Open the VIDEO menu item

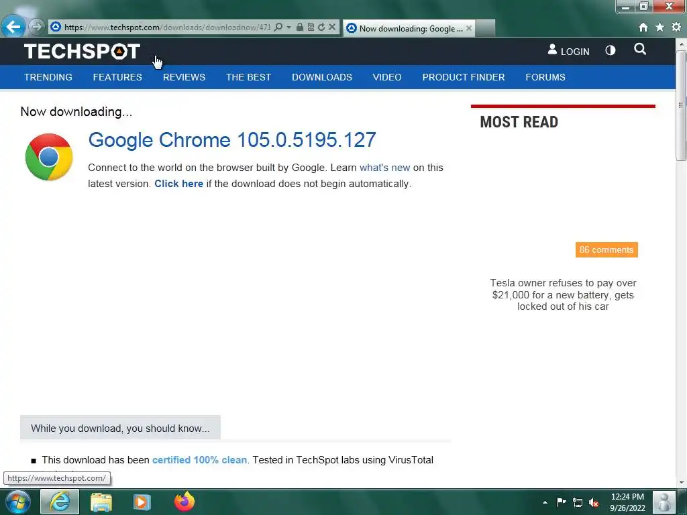(387, 77)
